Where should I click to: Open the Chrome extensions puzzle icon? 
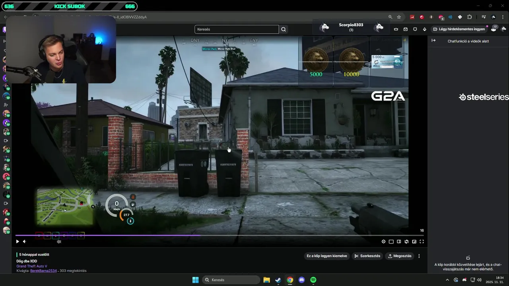coord(470,17)
